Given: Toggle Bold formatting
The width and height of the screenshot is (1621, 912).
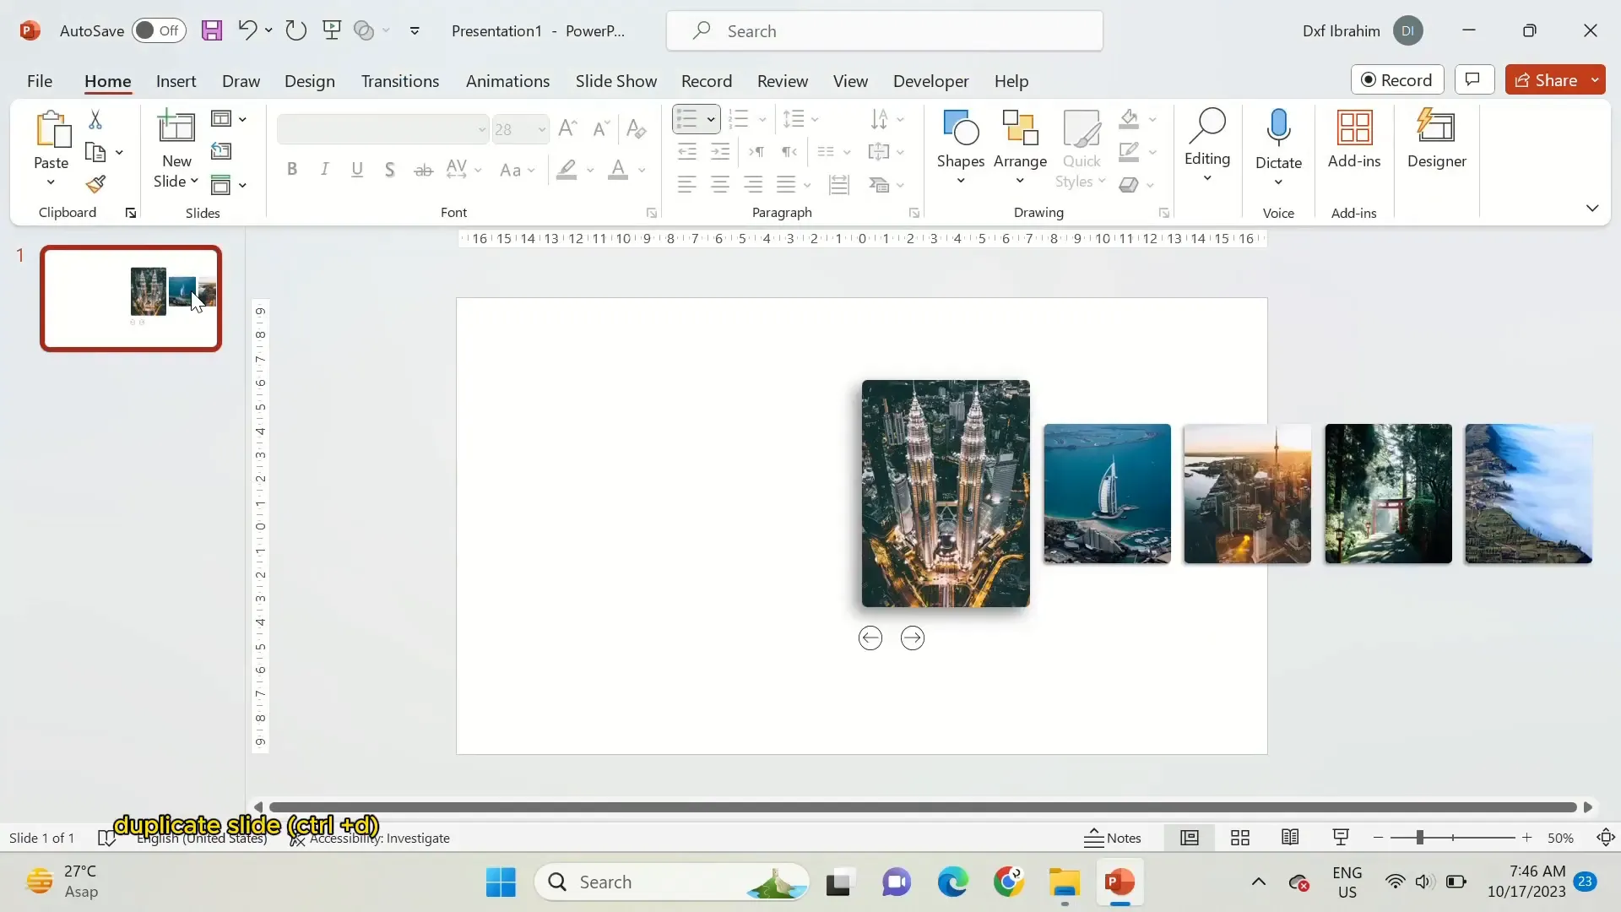Looking at the screenshot, I should (292, 169).
